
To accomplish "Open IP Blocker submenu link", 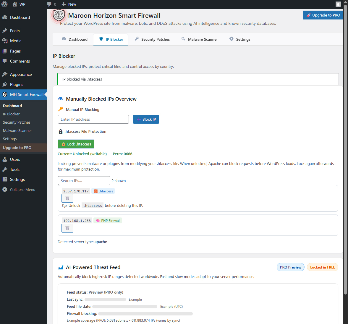I will coord(11,114).
